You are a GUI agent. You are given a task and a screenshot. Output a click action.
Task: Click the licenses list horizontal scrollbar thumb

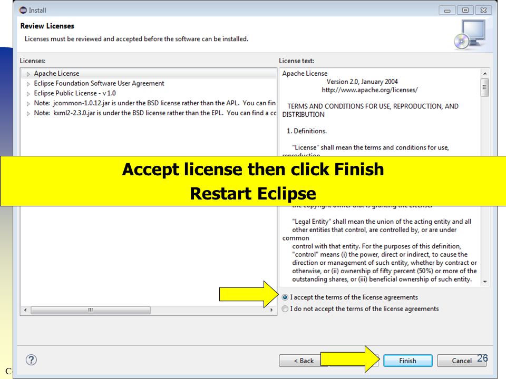[91, 310]
